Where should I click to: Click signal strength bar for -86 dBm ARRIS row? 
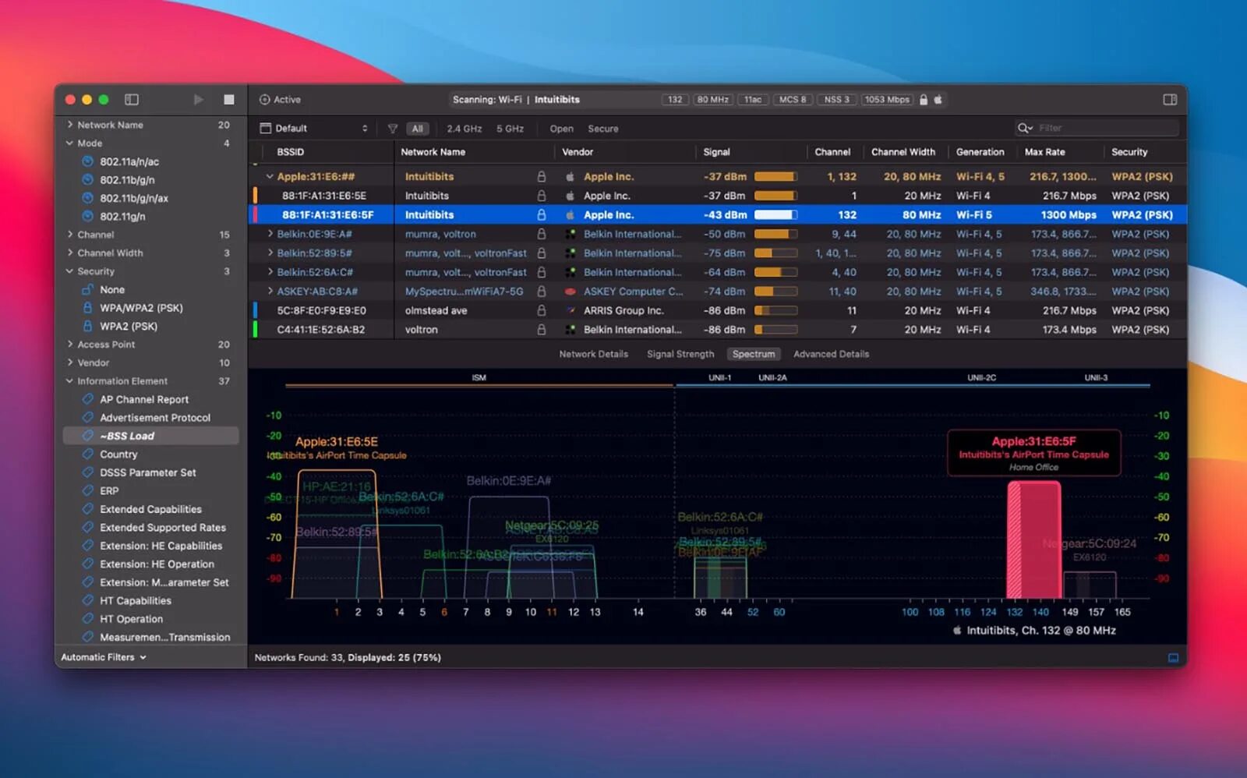point(775,310)
